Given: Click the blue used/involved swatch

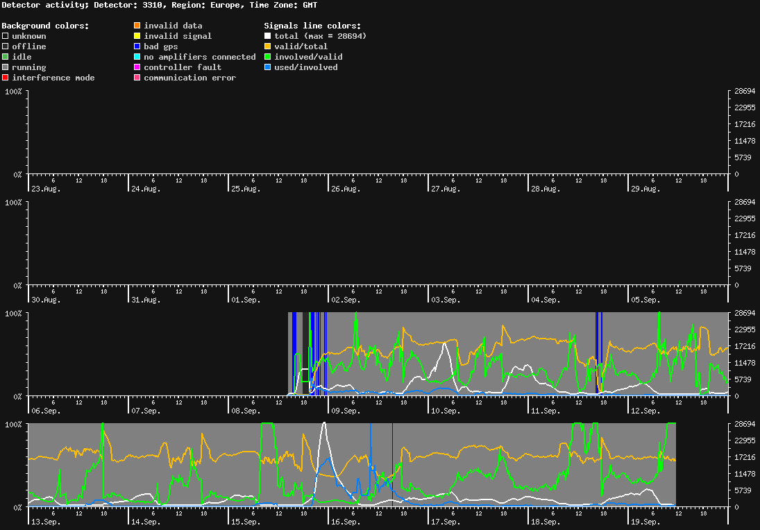Looking at the screenshot, I should point(267,67).
